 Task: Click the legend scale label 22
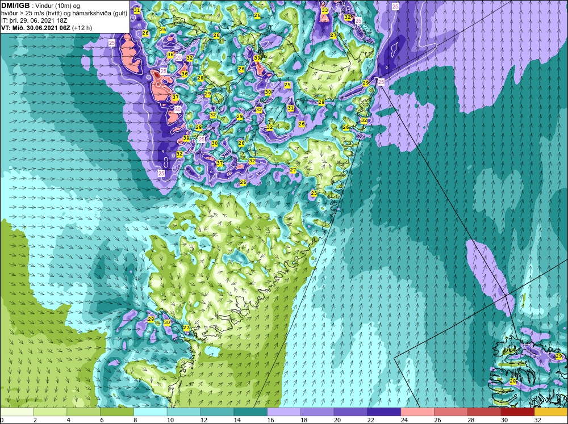tap(370, 420)
